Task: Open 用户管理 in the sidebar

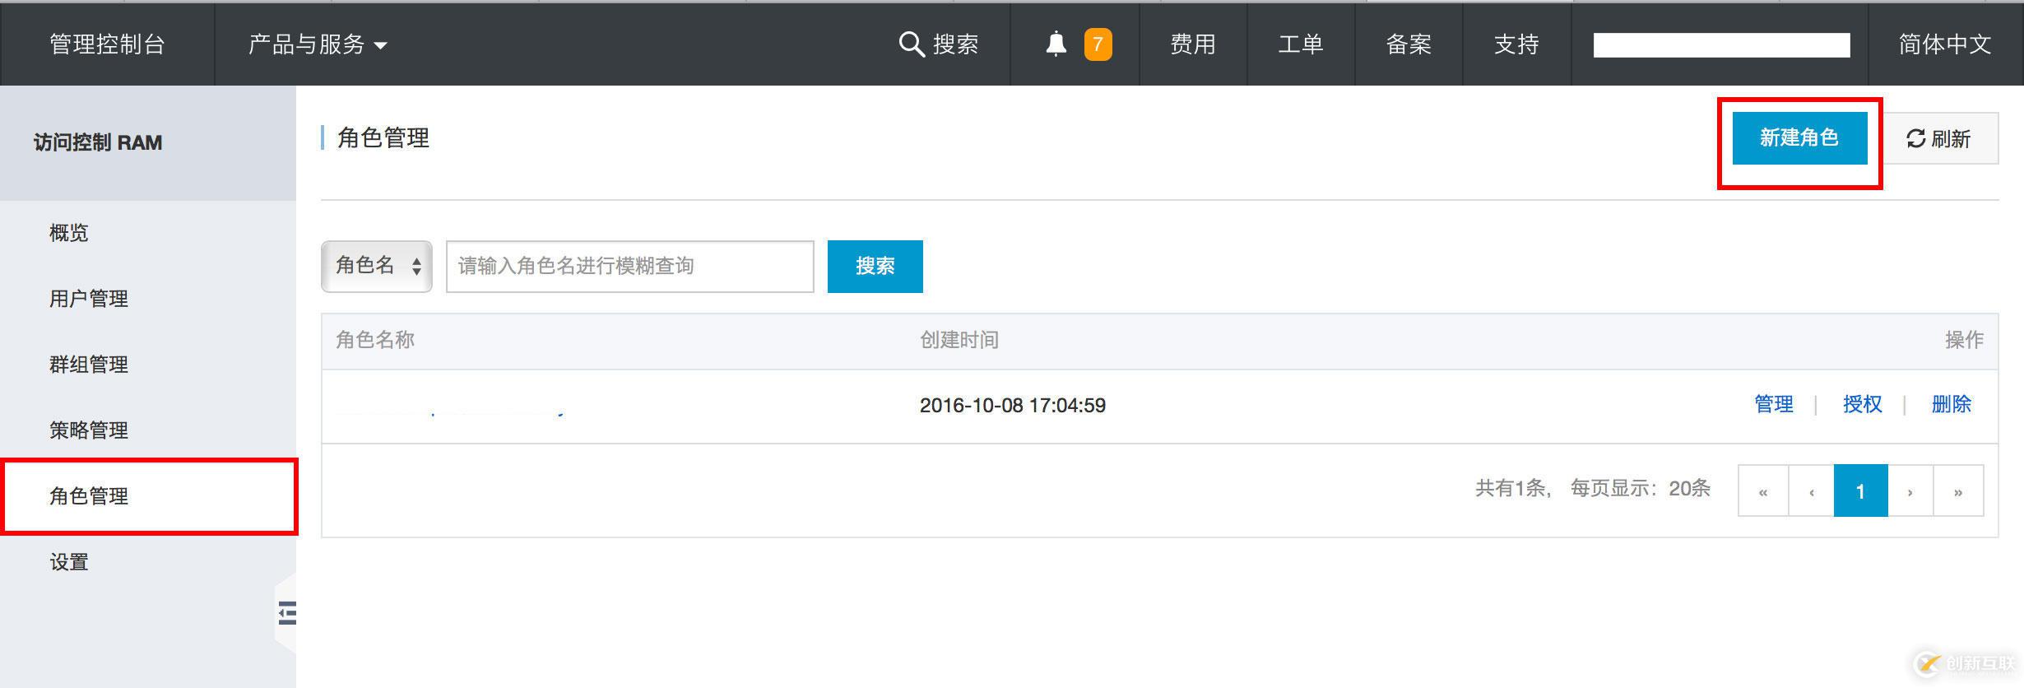Action: 89,299
